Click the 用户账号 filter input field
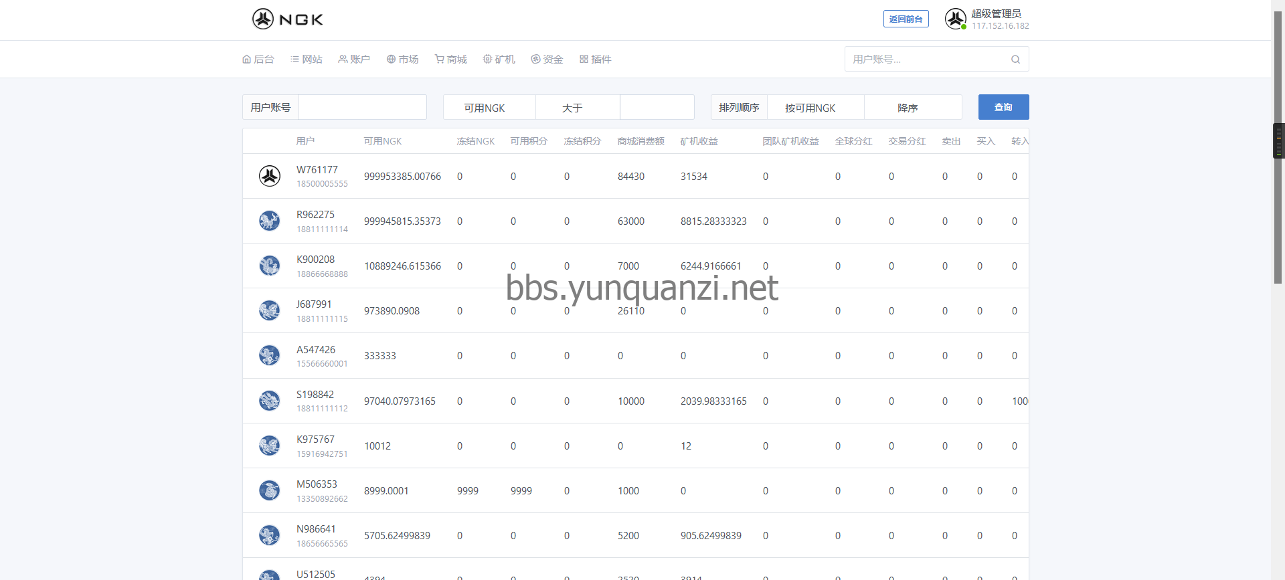The width and height of the screenshot is (1285, 580). click(362, 107)
